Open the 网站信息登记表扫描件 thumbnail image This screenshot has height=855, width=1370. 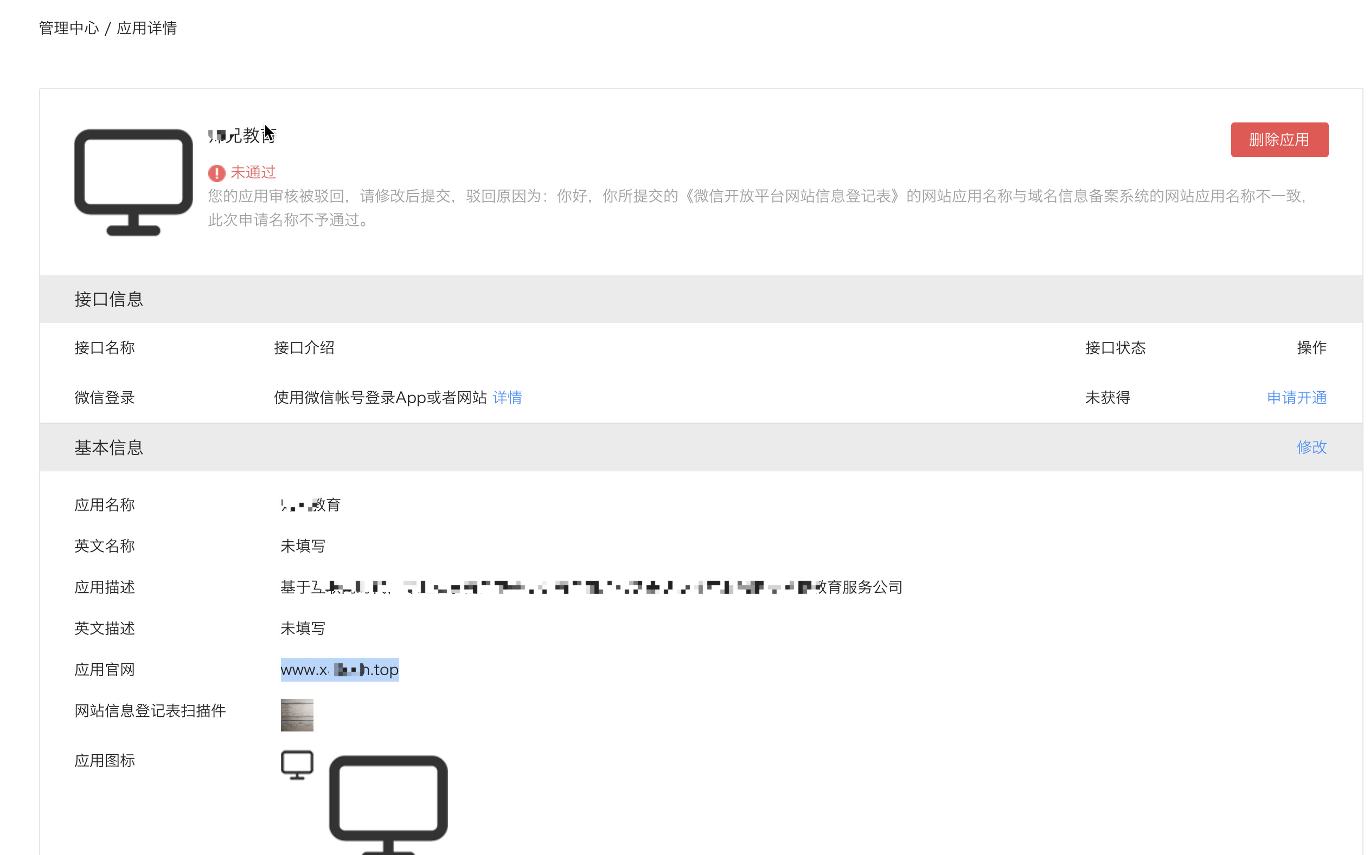click(x=297, y=715)
